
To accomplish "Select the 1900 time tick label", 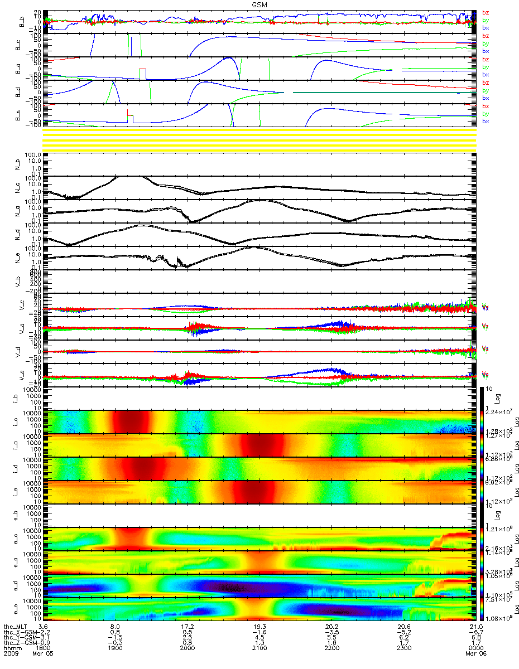I will click(x=116, y=648).
